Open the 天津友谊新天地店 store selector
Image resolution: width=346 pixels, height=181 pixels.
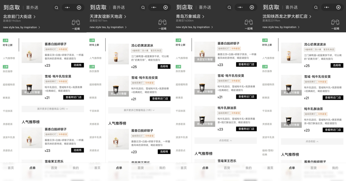tap(108, 17)
